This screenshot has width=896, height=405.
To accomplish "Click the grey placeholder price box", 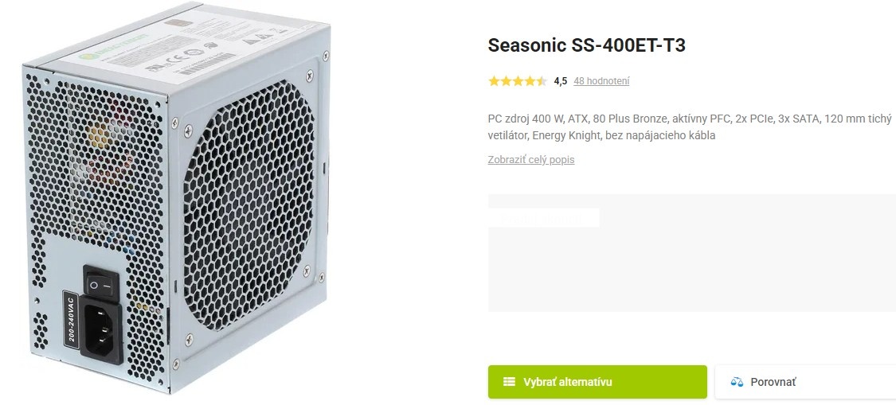I will 691,271.
